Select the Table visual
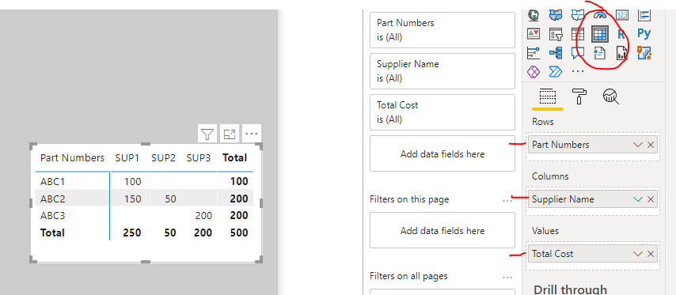The height and width of the screenshot is (295, 676). click(578, 33)
